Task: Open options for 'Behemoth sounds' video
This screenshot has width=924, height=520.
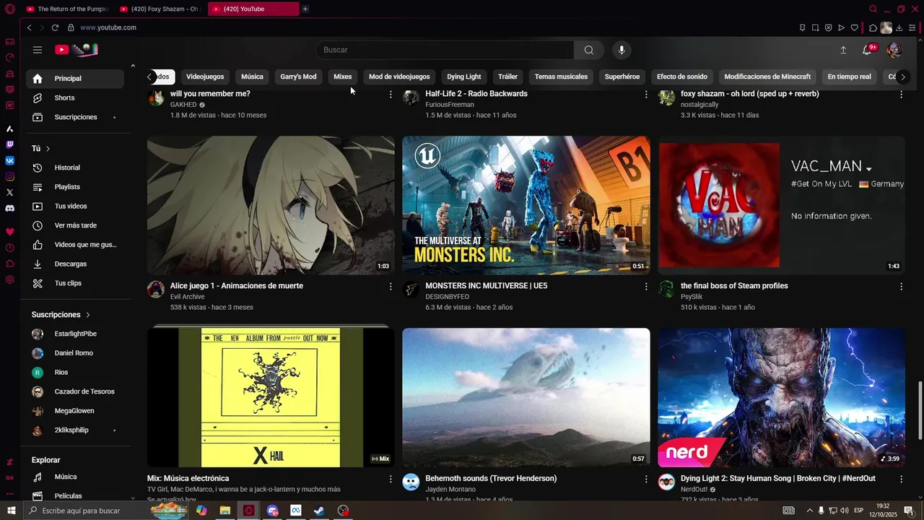Action: click(x=646, y=479)
